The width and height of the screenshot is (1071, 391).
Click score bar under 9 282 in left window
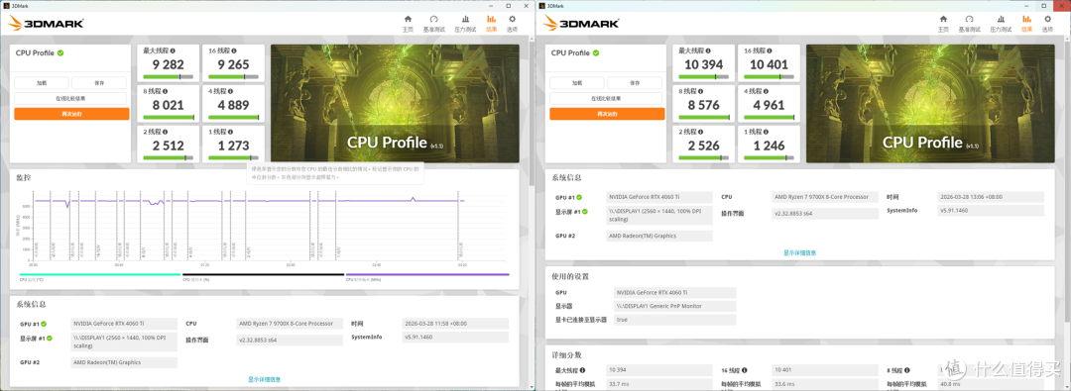click(x=168, y=77)
